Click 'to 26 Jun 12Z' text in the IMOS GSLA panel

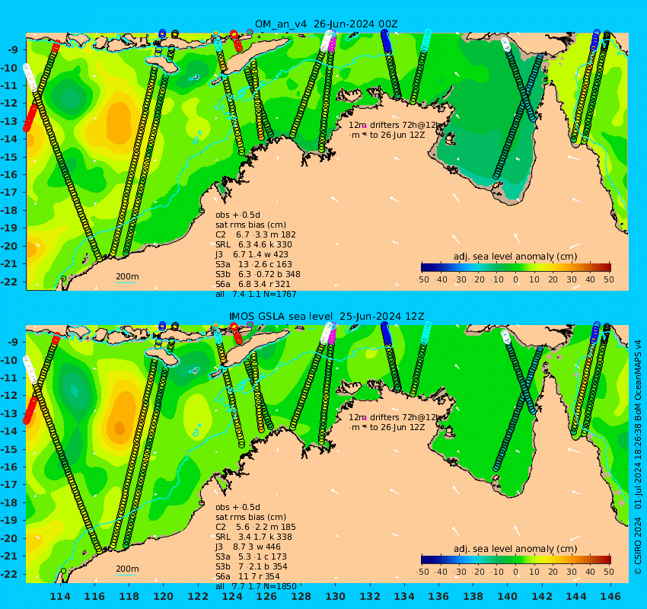coord(397,428)
